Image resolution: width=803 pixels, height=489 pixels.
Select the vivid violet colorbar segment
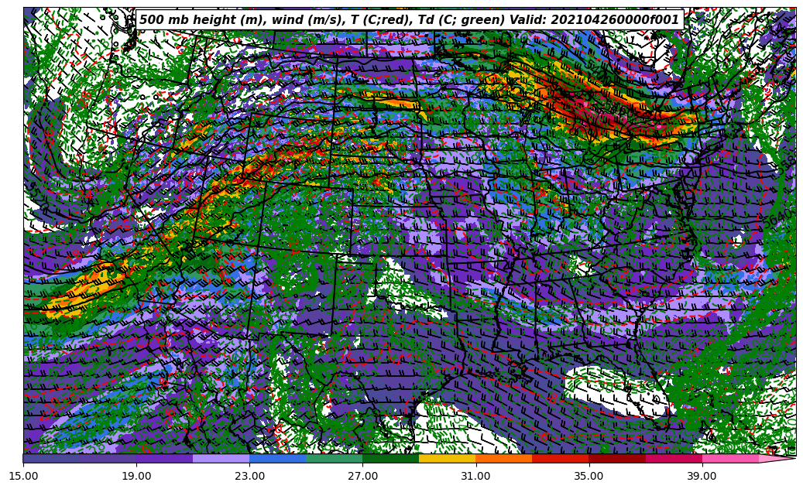164,458
